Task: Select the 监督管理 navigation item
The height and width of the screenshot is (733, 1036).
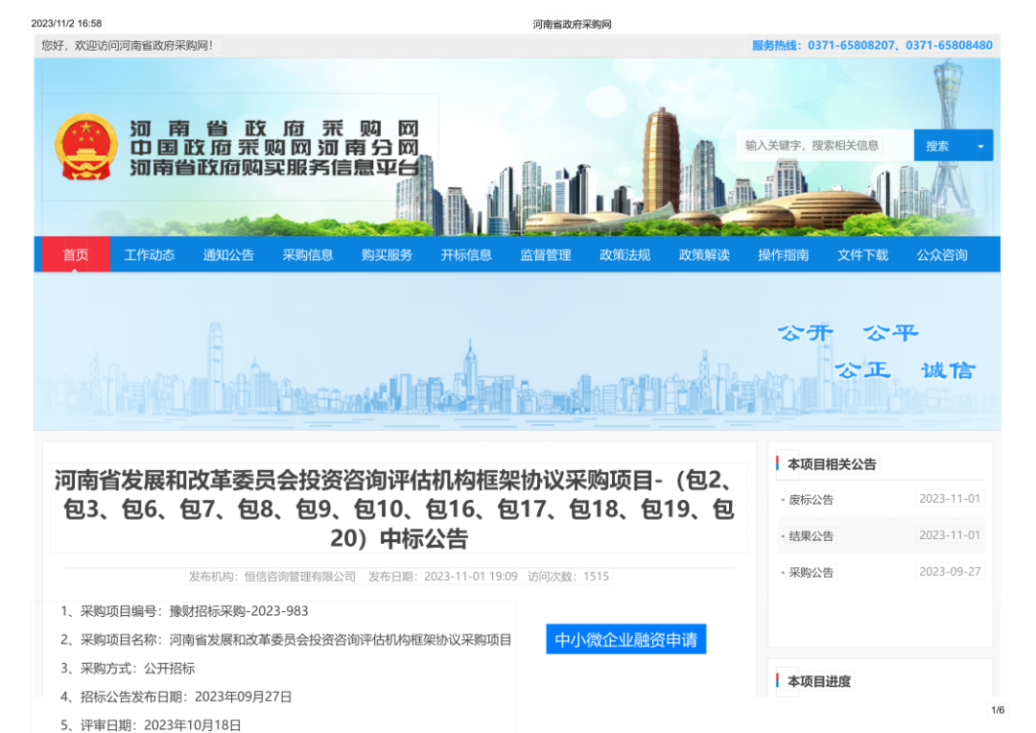Action: pos(546,255)
